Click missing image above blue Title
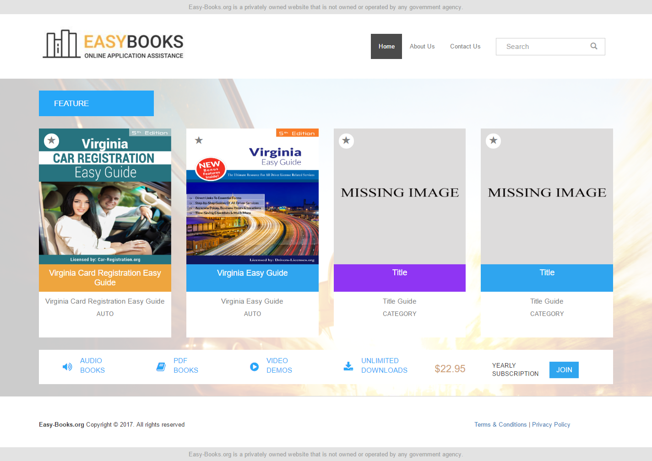This screenshot has height=461, width=652. [547, 197]
